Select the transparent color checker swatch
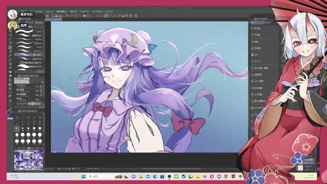Screen dimensions: 327x184 tap(10, 118)
